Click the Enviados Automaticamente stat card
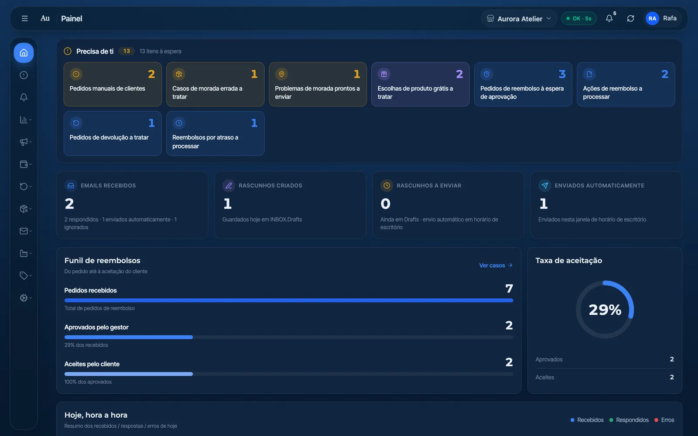Screen dimensions: 698x436 tap(606, 205)
